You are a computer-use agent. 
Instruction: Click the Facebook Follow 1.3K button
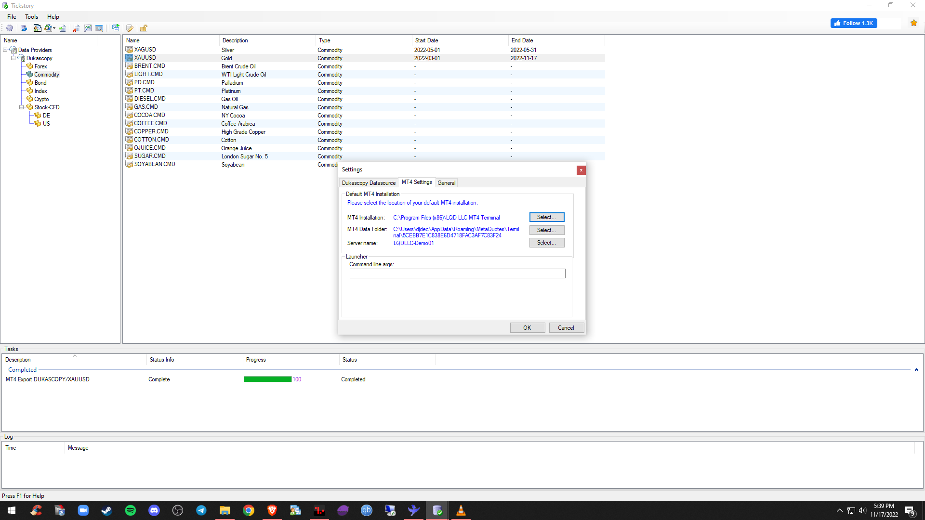(854, 23)
